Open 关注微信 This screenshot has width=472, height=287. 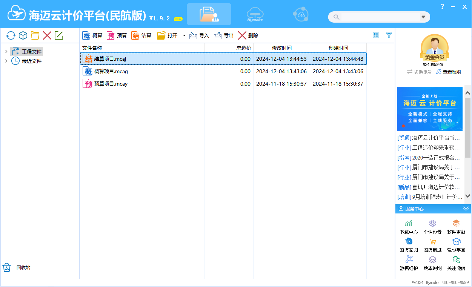[456, 264]
